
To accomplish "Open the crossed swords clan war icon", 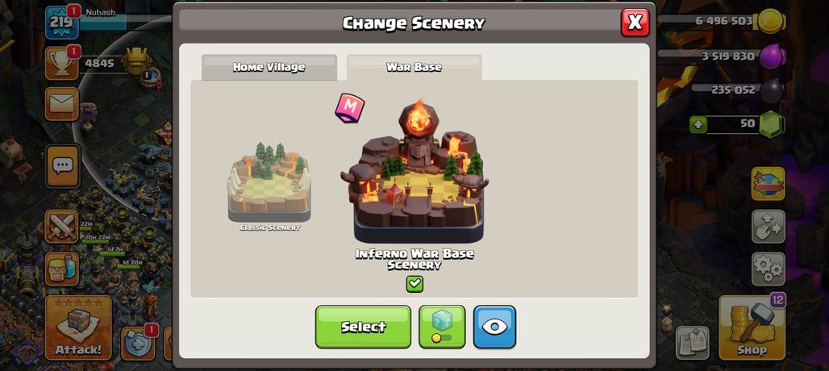I will 61,226.
